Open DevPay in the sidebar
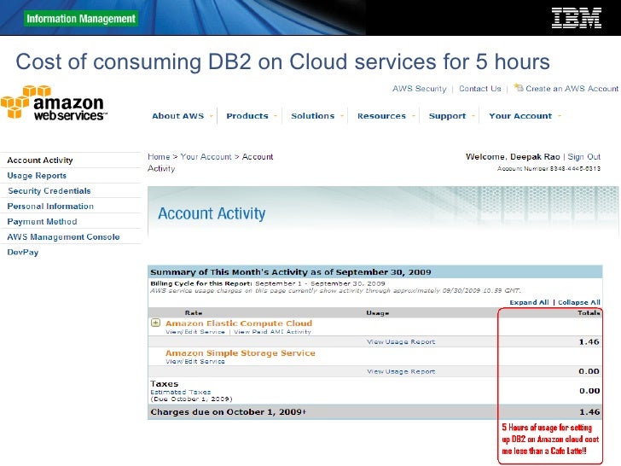The width and height of the screenshot is (621, 466). coord(22,253)
